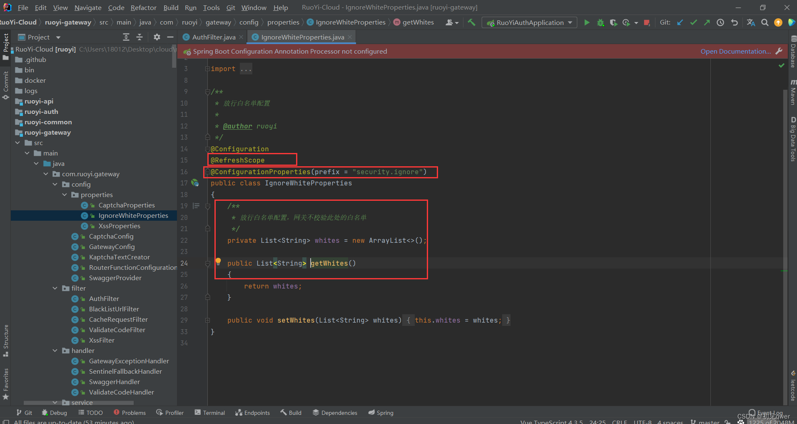
Task: Open the Terminal tool window
Action: 210,412
